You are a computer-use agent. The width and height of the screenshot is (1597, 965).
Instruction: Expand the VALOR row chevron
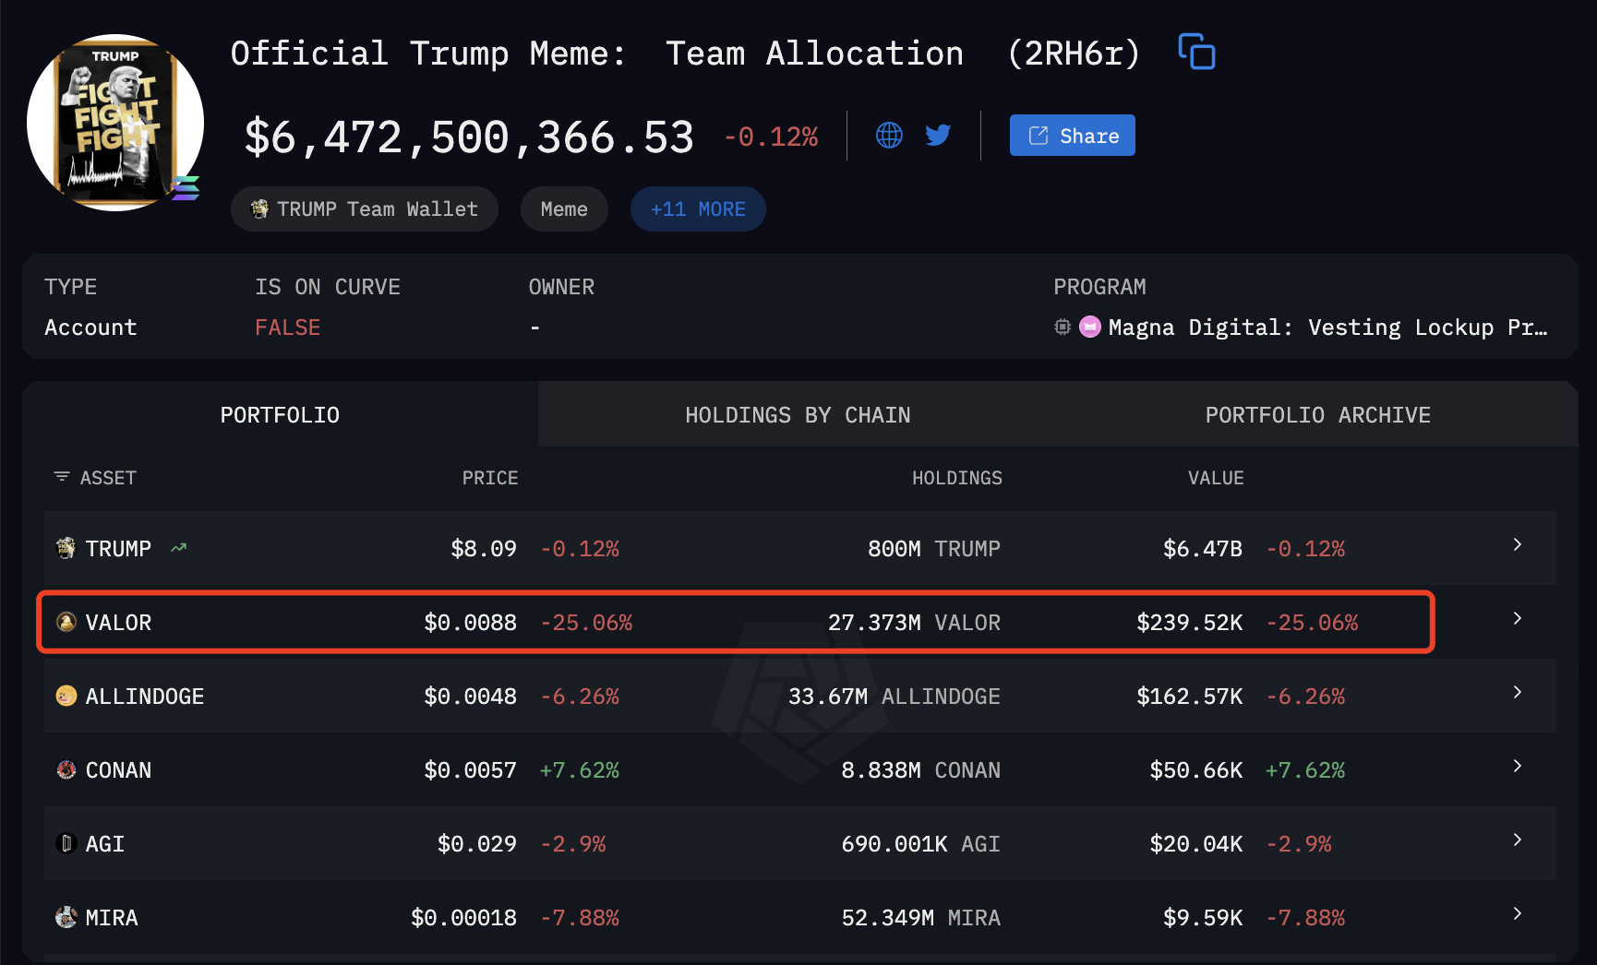click(1517, 618)
